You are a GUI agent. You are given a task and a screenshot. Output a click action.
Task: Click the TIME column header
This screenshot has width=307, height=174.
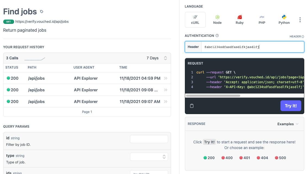[x=123, y=67]
